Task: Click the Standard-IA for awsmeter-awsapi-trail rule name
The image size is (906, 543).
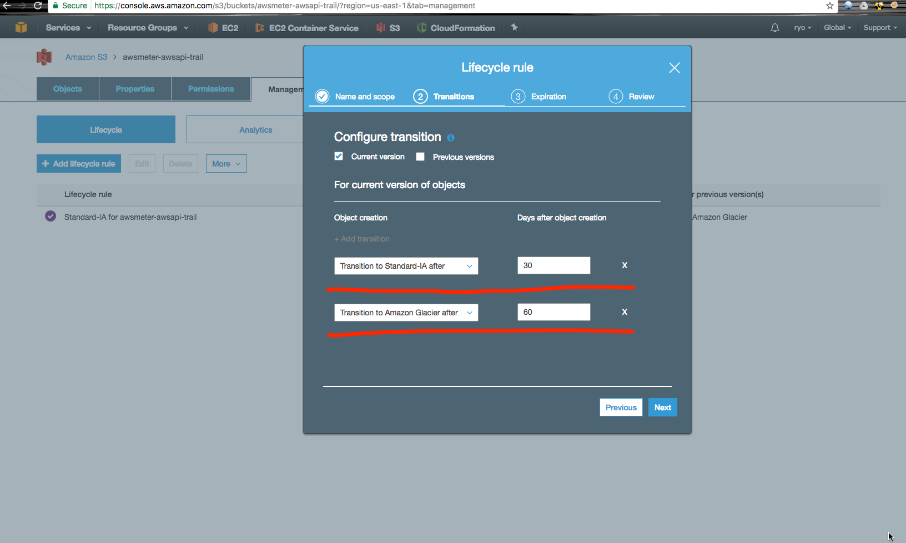Action: [130, 217]
